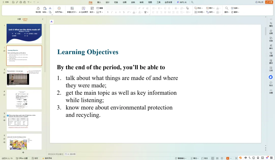Click the WPS AI button in tab bar
The height and width of the screenshot is (160, 275).
coord(182,2)
